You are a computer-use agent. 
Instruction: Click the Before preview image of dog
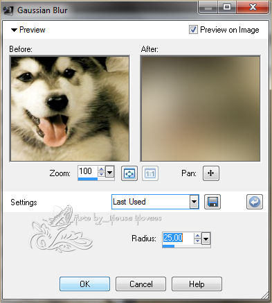coord(70,109)
